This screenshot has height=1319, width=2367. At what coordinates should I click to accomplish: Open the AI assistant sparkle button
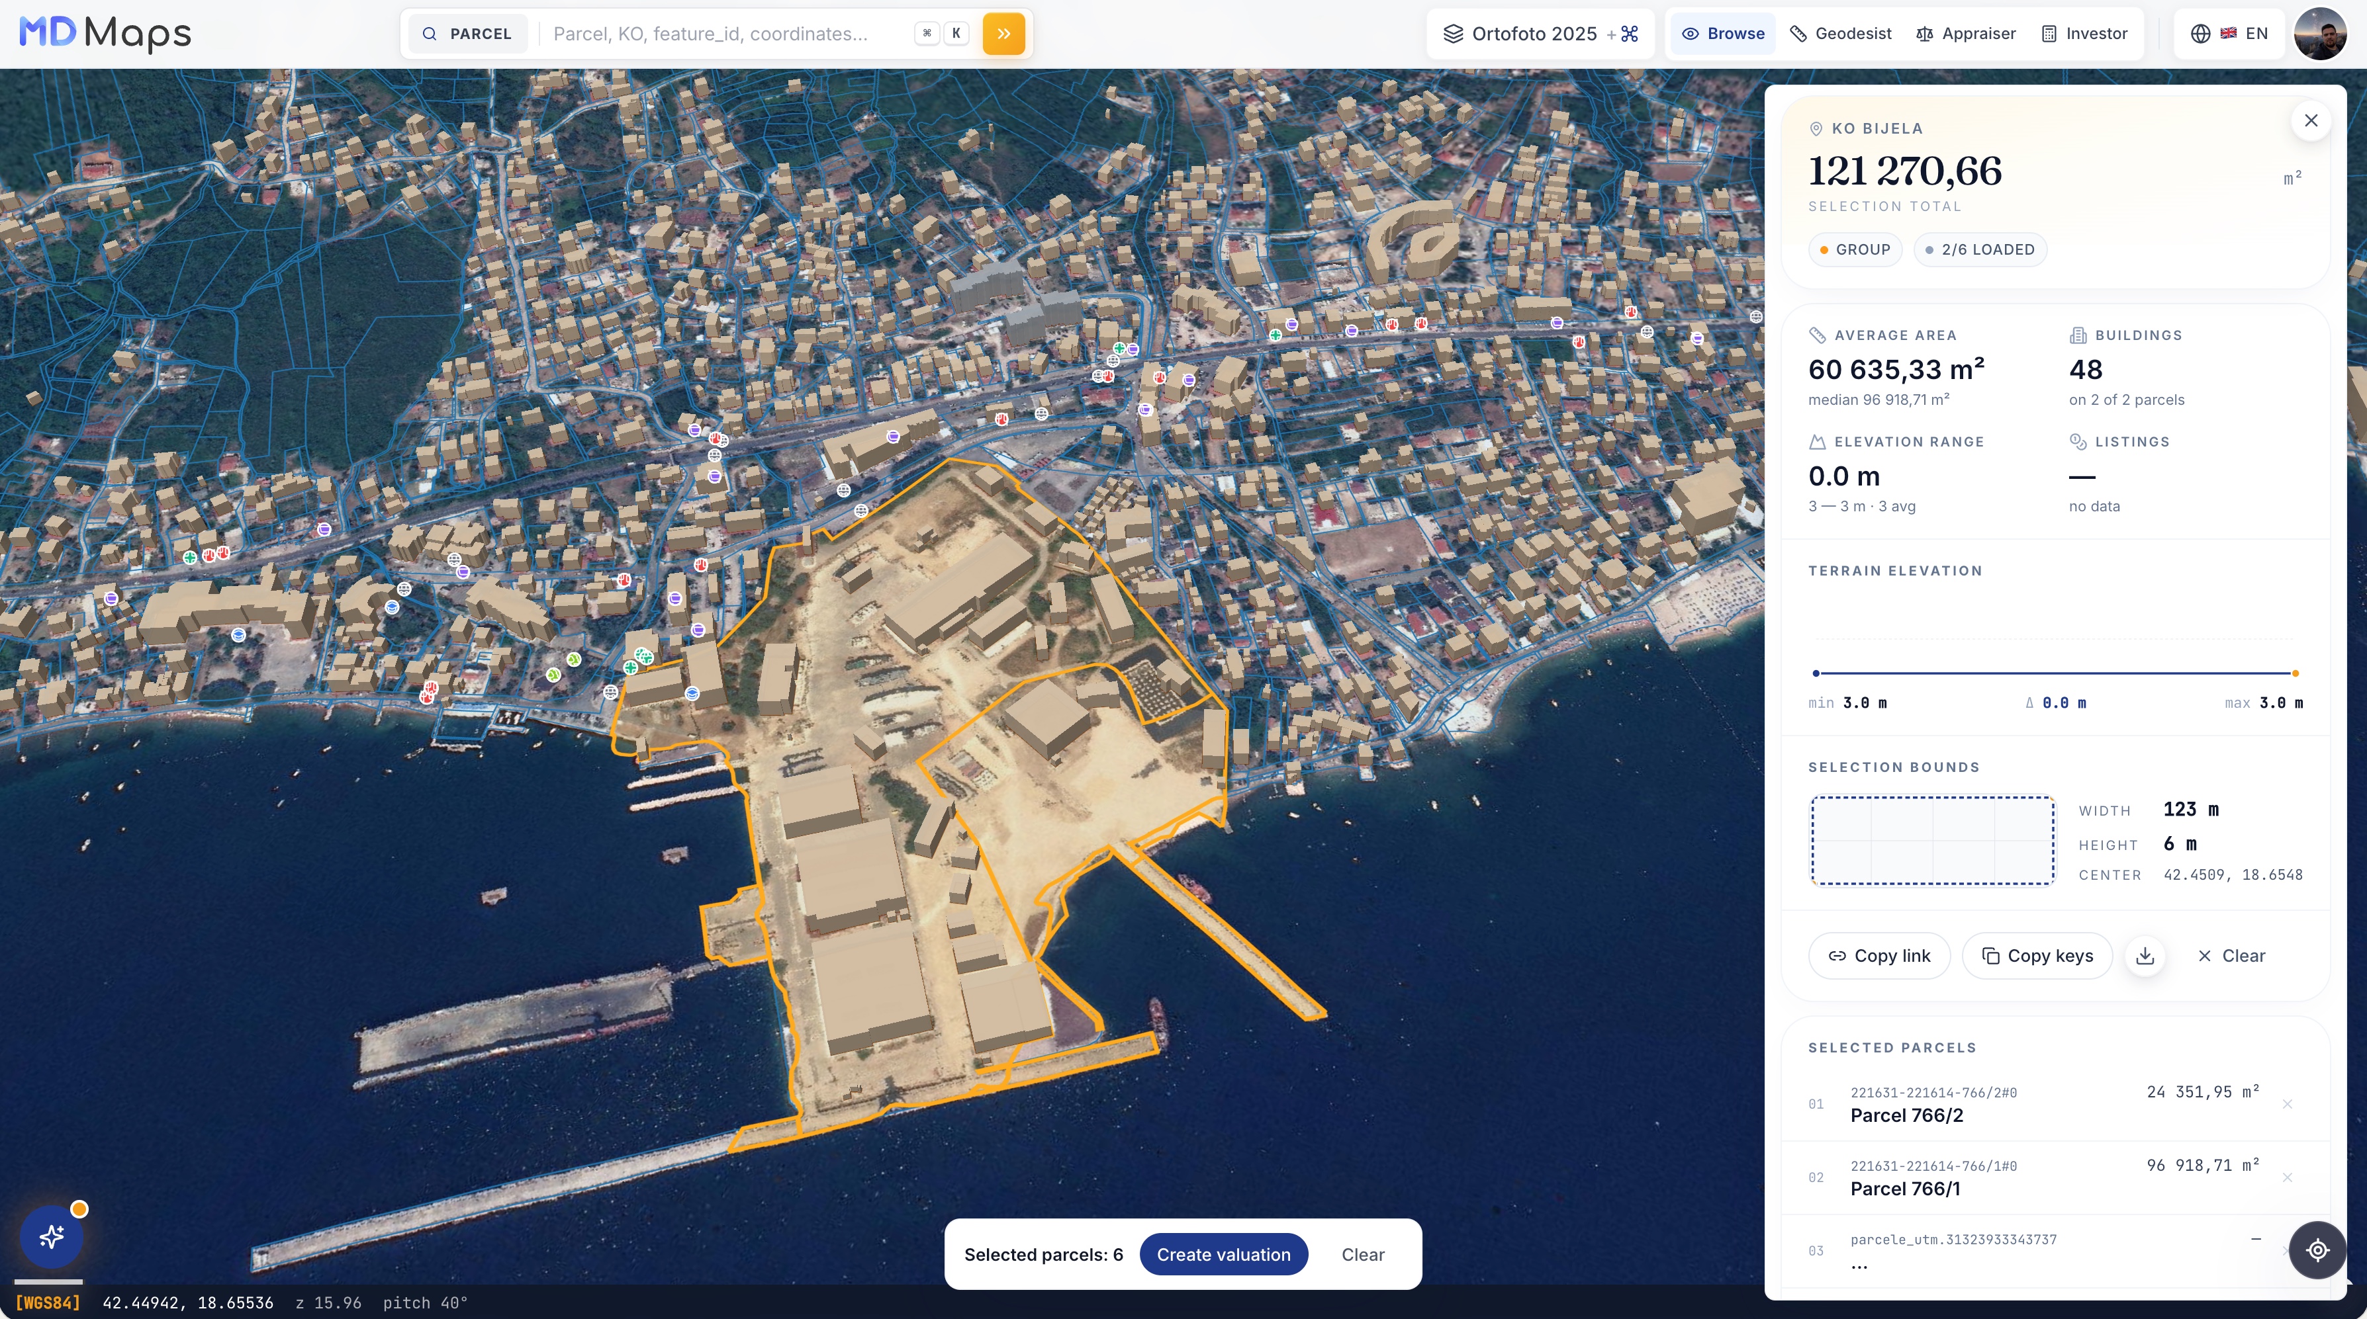(x=52, y=1236)
